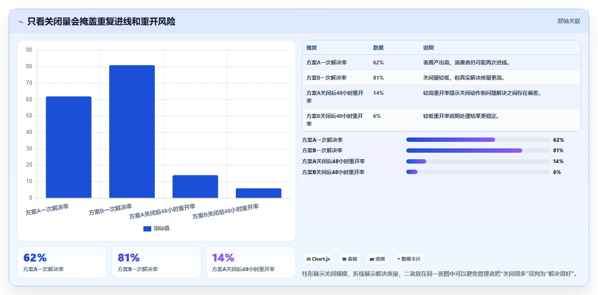Click the lightning icon before the title
Viewport: 598px width, 295px height.
pyautogui.click(x=20, y=22)
